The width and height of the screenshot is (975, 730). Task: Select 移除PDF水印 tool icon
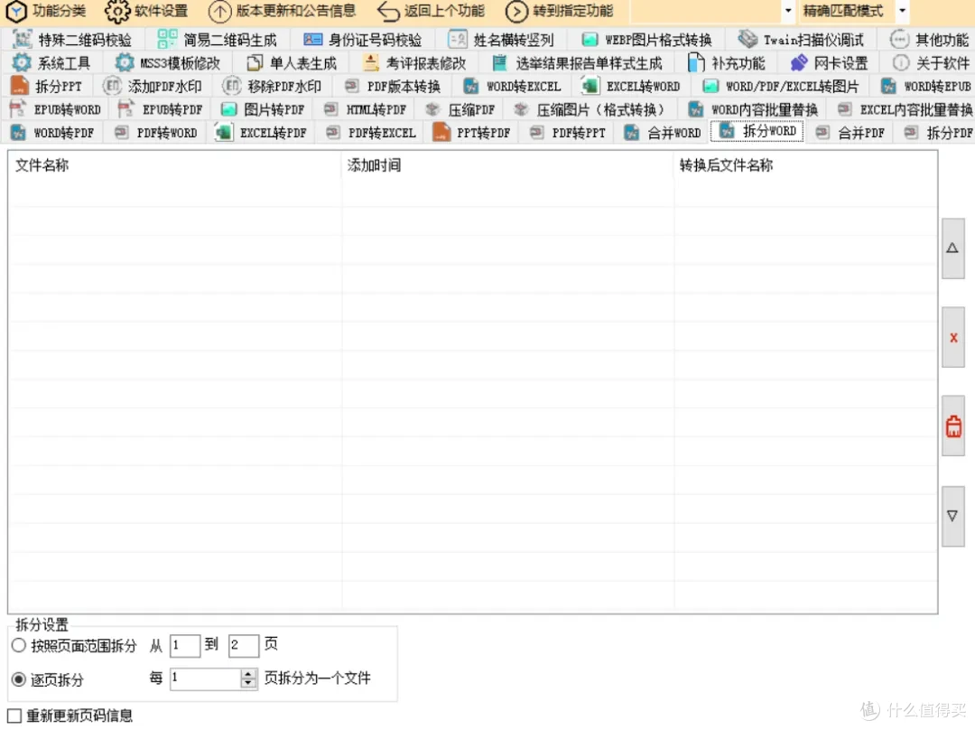tap(231, 85)
